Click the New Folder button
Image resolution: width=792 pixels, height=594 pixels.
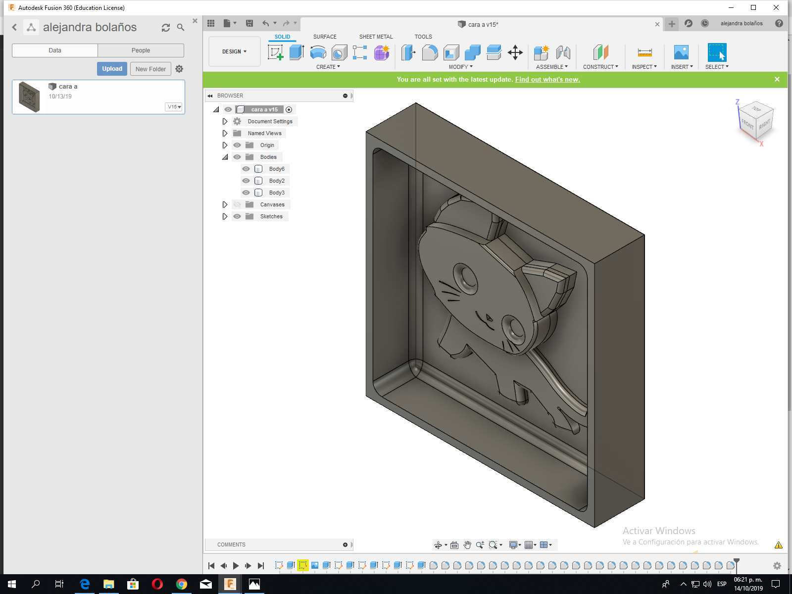click(x=151, y=69)
